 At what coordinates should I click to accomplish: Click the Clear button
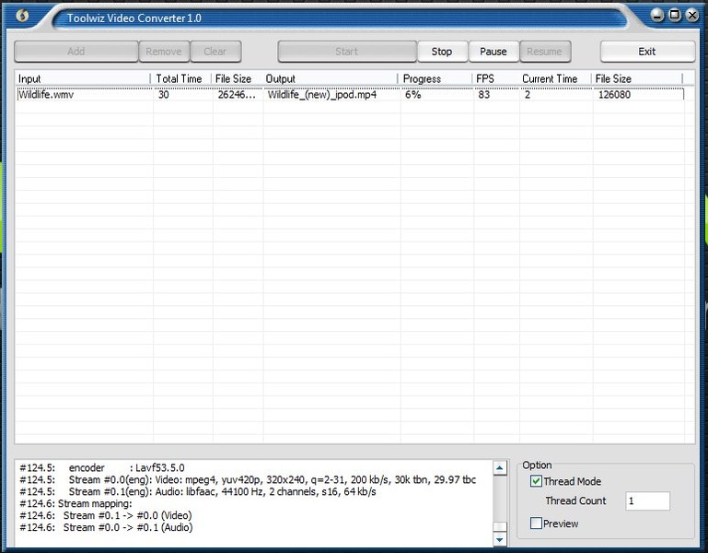[215, 52]
